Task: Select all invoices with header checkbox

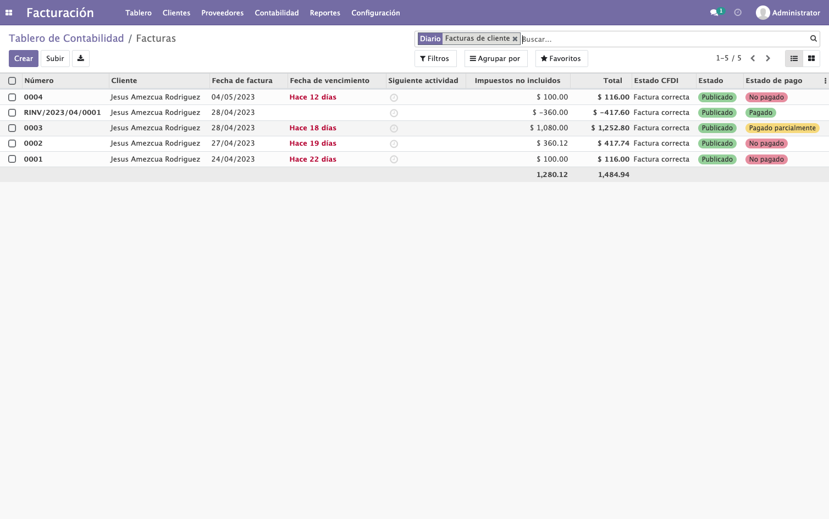Action: click(x=12, y=81)
